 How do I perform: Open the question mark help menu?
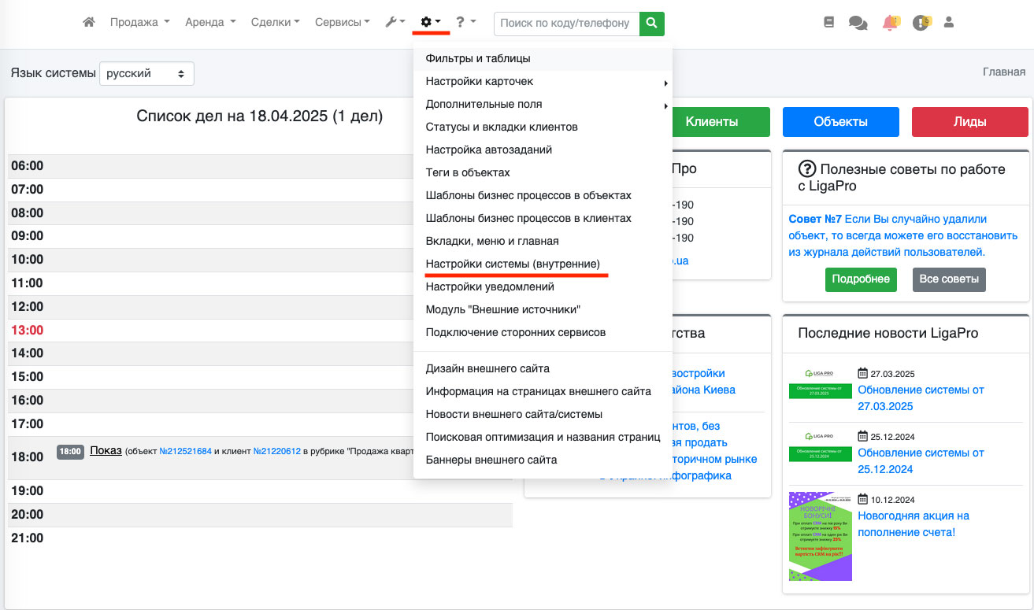pyautogui.click(x=465, y=23)
